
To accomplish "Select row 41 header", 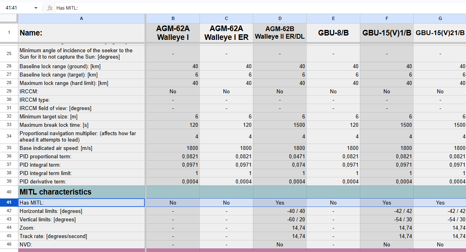I will [x=9, y=203].
